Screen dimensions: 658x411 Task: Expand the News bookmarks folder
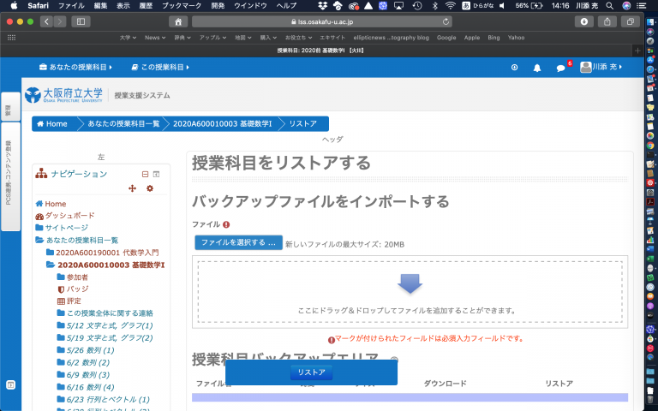tap(155, 38)
